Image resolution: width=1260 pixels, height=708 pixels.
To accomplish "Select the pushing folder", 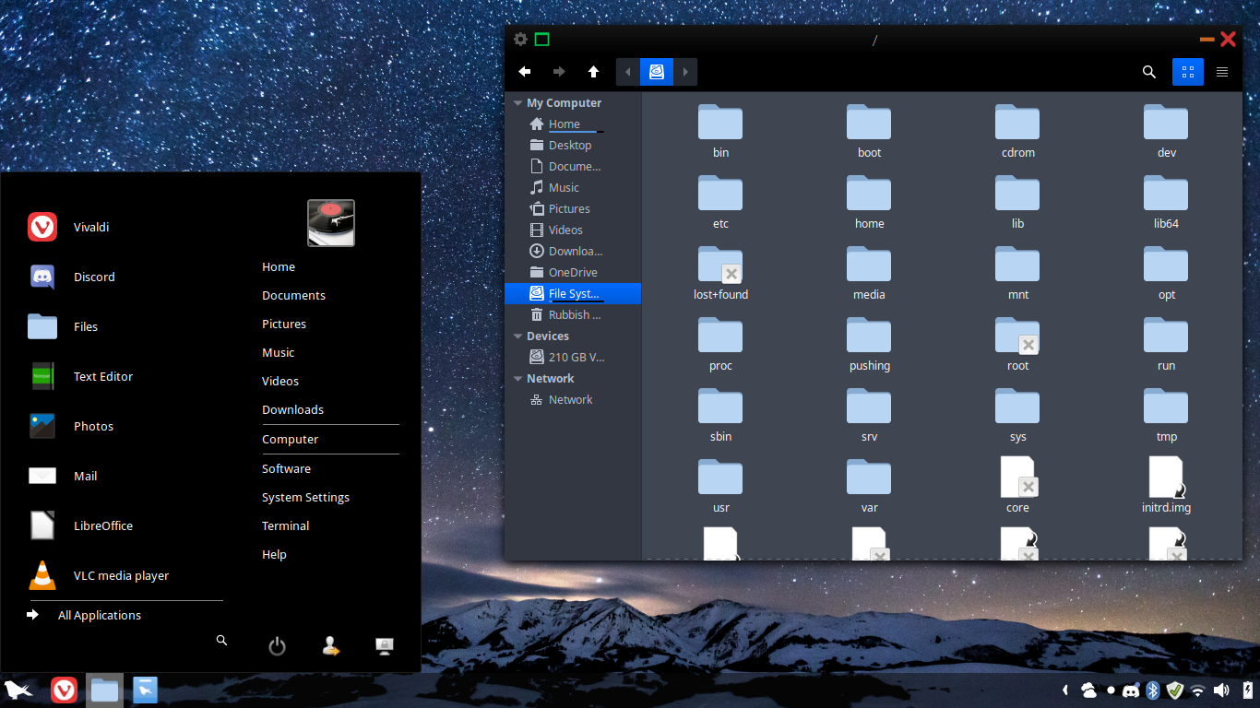I will tap(869, 345).
